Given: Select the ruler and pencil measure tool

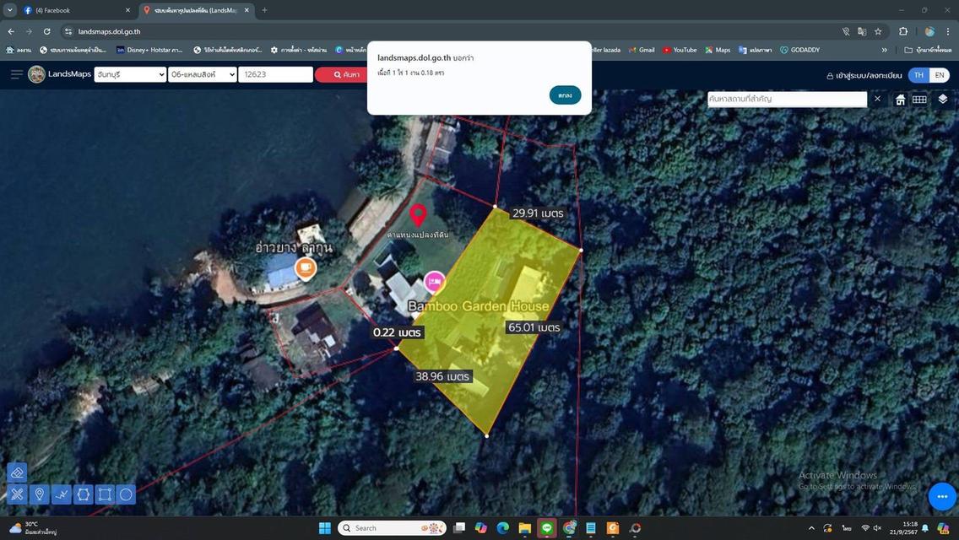Looking at the screenshot, I should tap(17, 494).
